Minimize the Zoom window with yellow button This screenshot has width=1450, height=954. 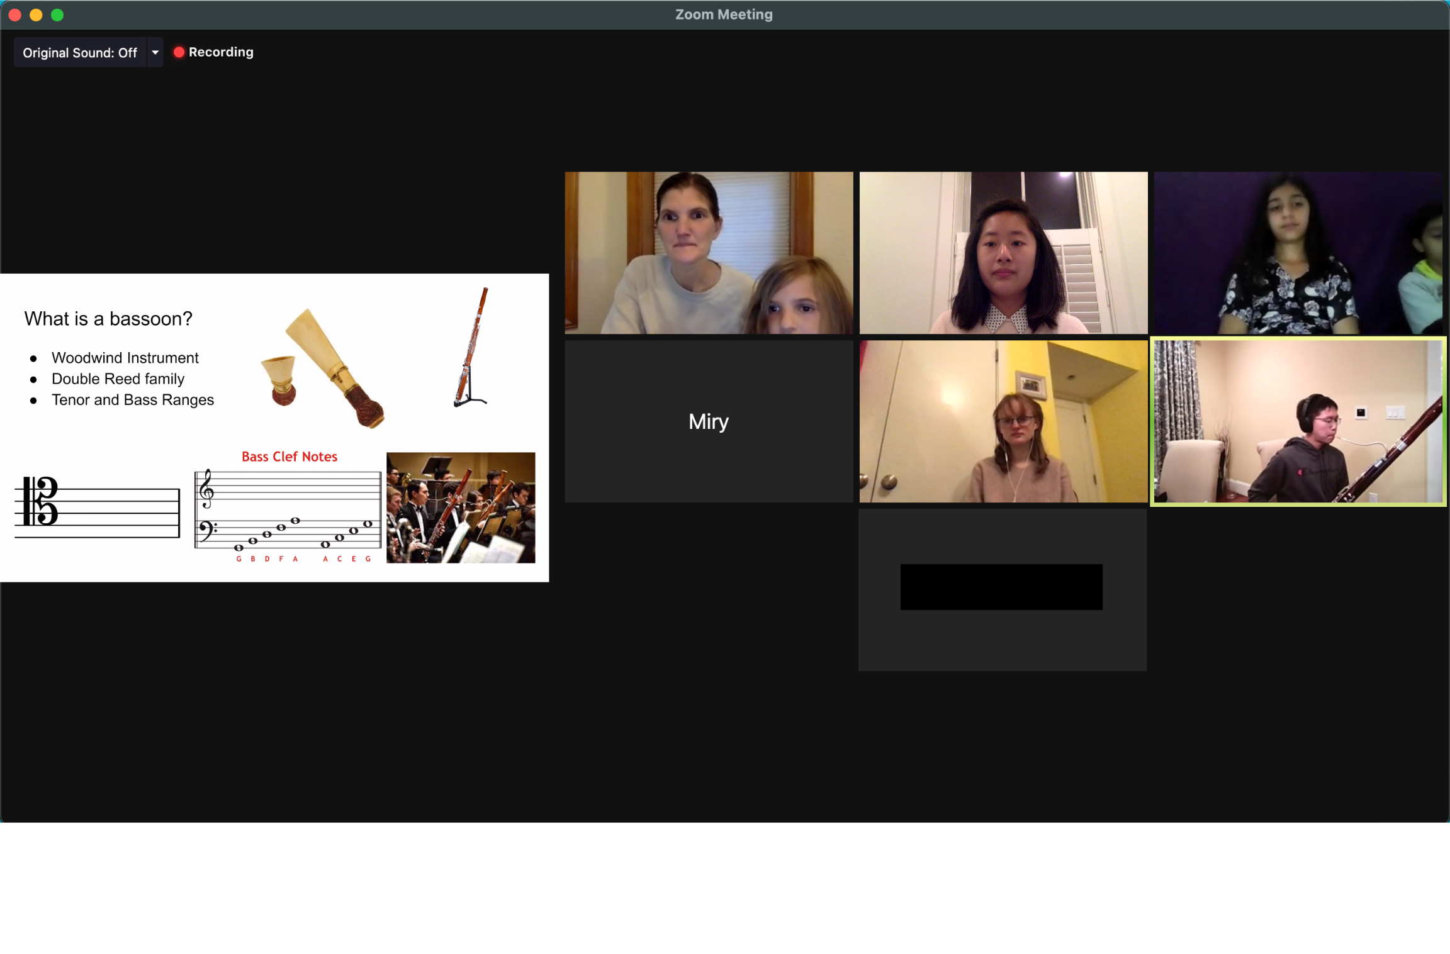pyautogui.click(x=36, y=14)
